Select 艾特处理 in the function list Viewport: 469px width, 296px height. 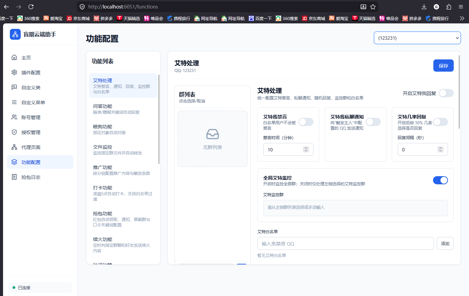click(123, 86)
